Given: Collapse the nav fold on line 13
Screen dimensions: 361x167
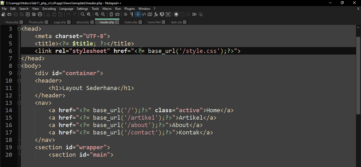Looking at the screenshot, I should [19, 103].
